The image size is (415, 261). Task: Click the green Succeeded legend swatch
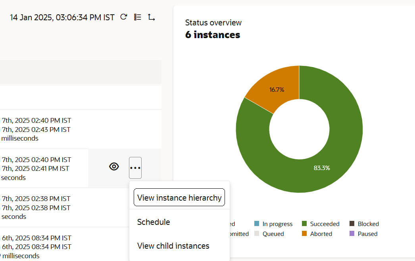[x=305, y=224]
